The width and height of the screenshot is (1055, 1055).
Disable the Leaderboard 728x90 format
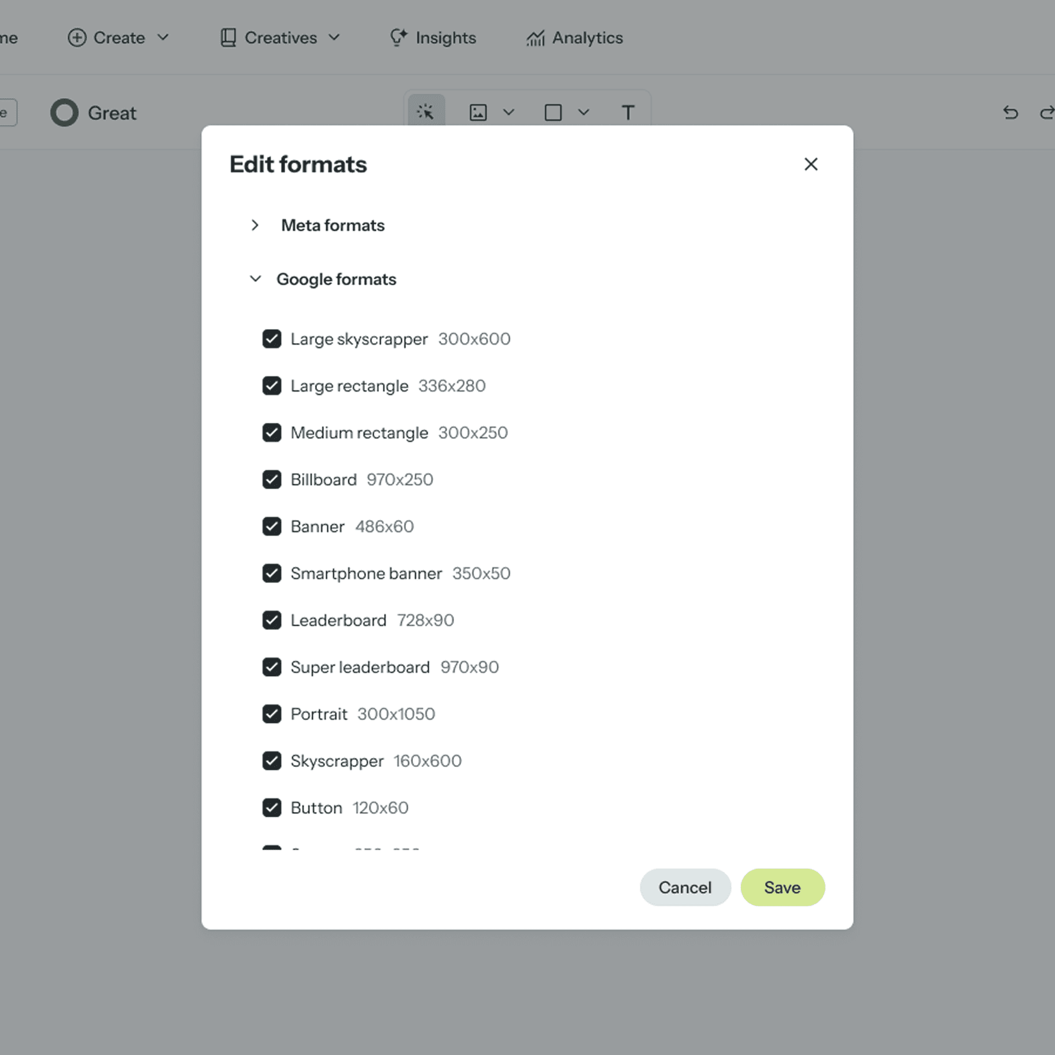(x=272, y=620)
